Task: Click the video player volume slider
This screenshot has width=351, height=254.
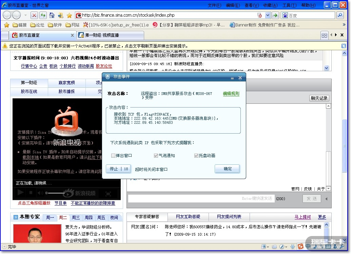Action: (x=55, y=193)
